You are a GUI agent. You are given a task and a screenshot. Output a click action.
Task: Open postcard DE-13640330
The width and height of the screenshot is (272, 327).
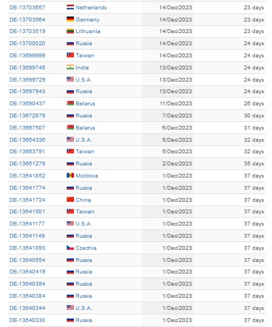[28, 320]
